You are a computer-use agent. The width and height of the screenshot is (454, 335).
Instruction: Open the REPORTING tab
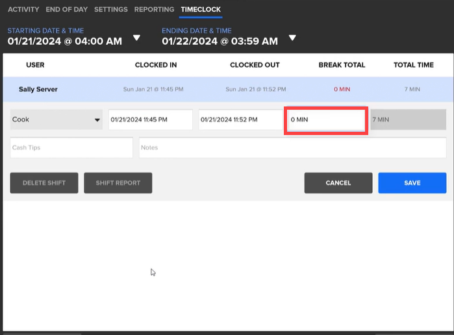point(154,10)
